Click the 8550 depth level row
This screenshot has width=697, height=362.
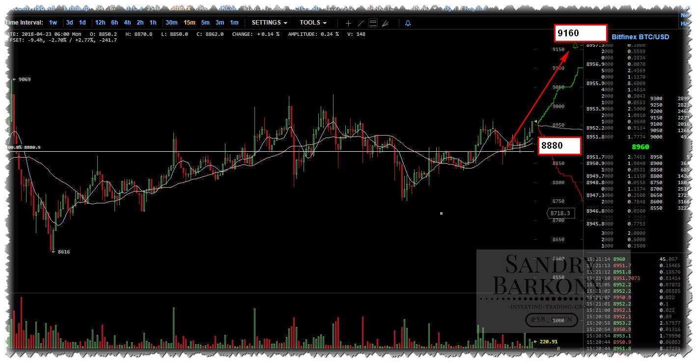click(x=670, y=208)
